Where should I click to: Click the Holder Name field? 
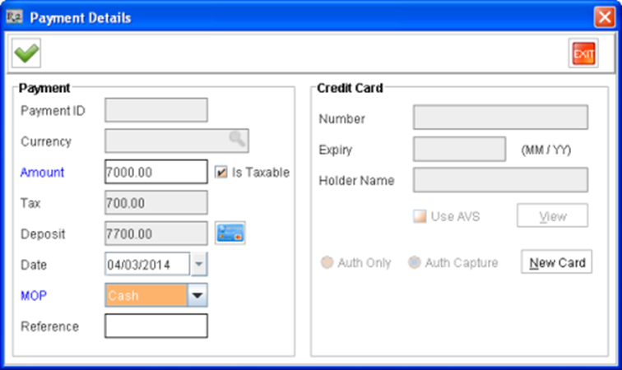tap(500, 180)
